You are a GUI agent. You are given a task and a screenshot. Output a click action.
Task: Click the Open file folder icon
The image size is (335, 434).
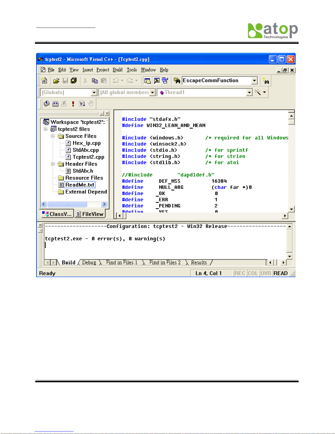56,81
